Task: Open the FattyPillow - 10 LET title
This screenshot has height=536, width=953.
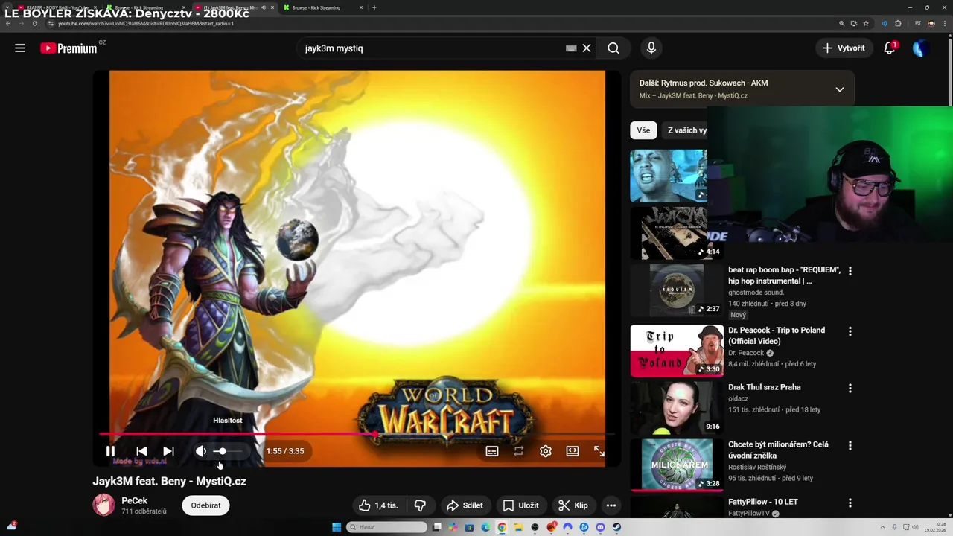Action: (763, 502)
